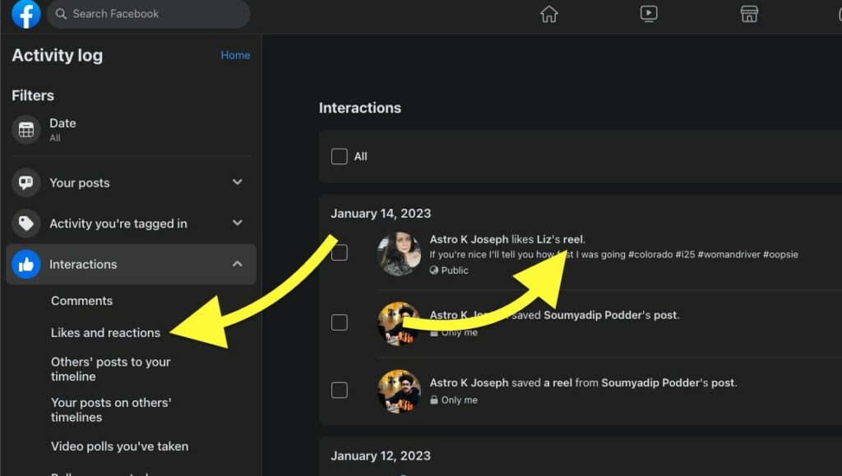This screenshot has width=842, height=476.
Task: Open the Watch video icon
Action: coord(649,14)
